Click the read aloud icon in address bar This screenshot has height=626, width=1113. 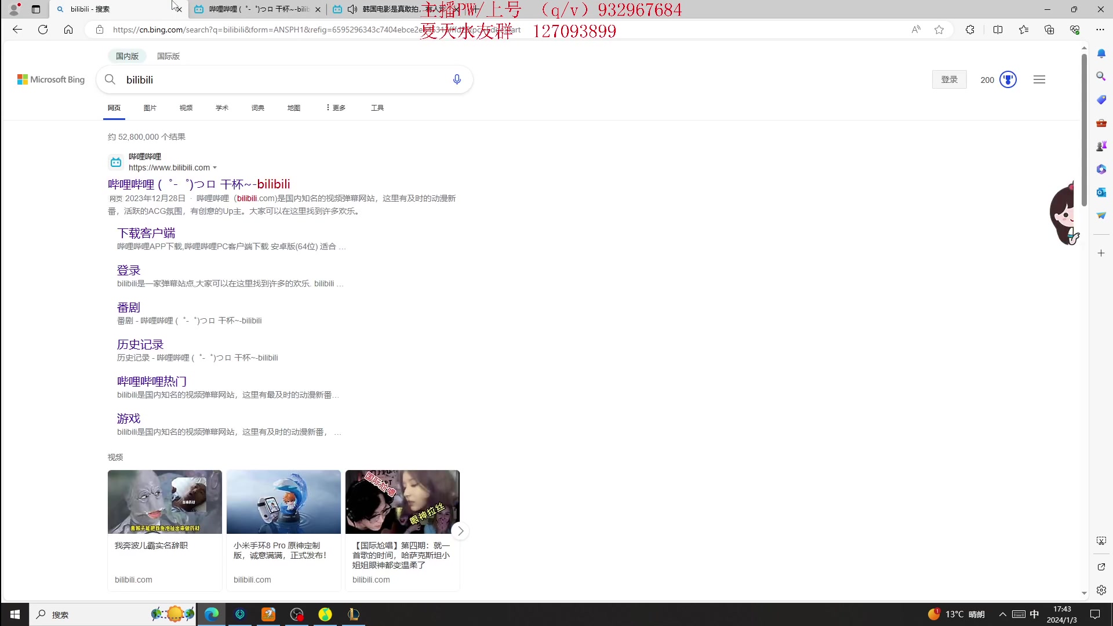[x=916, y=30]
